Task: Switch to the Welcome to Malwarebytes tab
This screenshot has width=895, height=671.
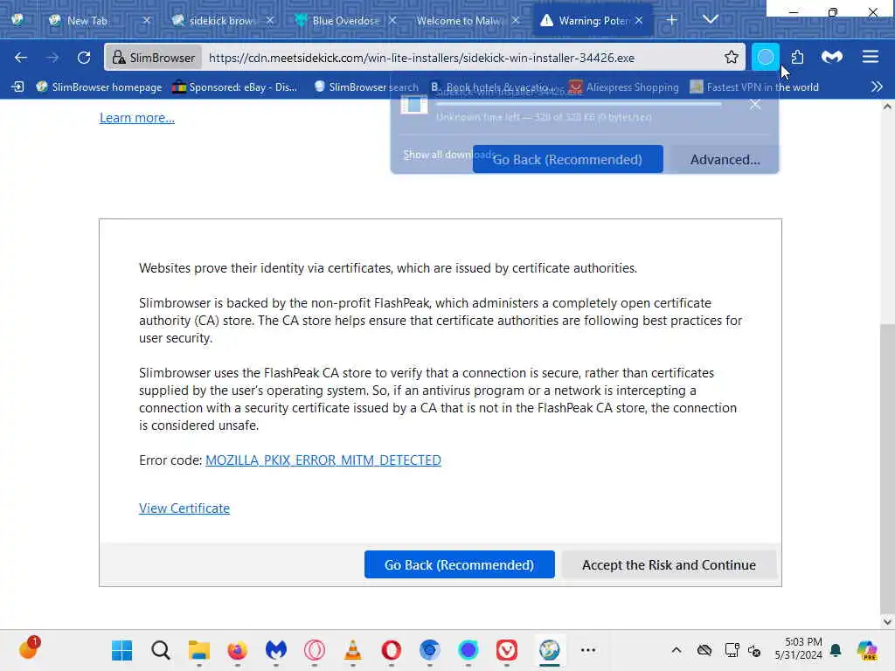Action: tap(460, 21)
